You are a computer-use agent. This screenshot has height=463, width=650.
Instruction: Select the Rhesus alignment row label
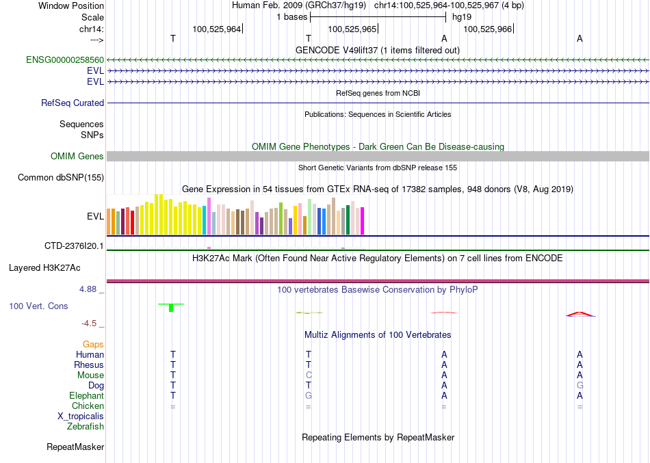click(89, 365)
